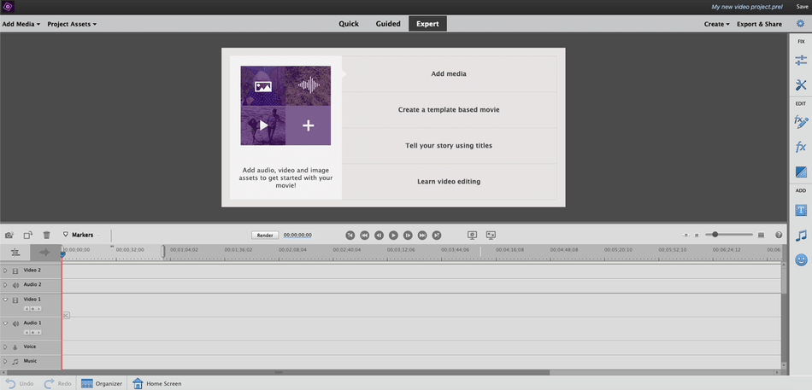Image resolution: width=812 pixels, height=390 pixels.
Task: Click Export & Share
Action: tap(759, 24)
